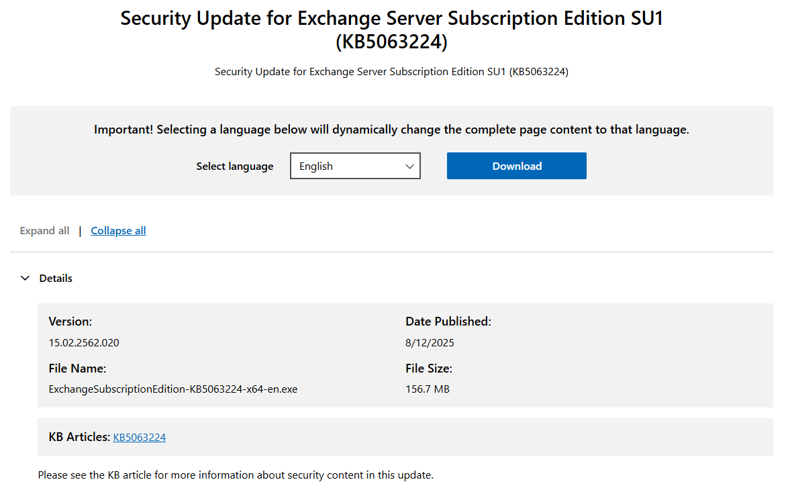Click the main Security Update page heading
This screenshot has height=488, width=790.
click(391, 30)
